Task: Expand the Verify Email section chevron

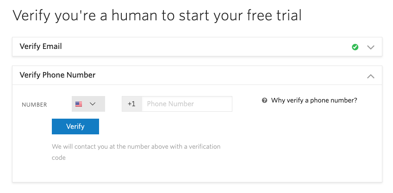Action: coord(370,47)
